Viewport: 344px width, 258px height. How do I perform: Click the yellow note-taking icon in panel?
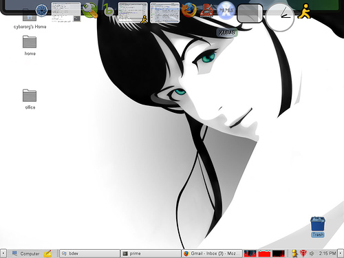click(x=47, y=253)
